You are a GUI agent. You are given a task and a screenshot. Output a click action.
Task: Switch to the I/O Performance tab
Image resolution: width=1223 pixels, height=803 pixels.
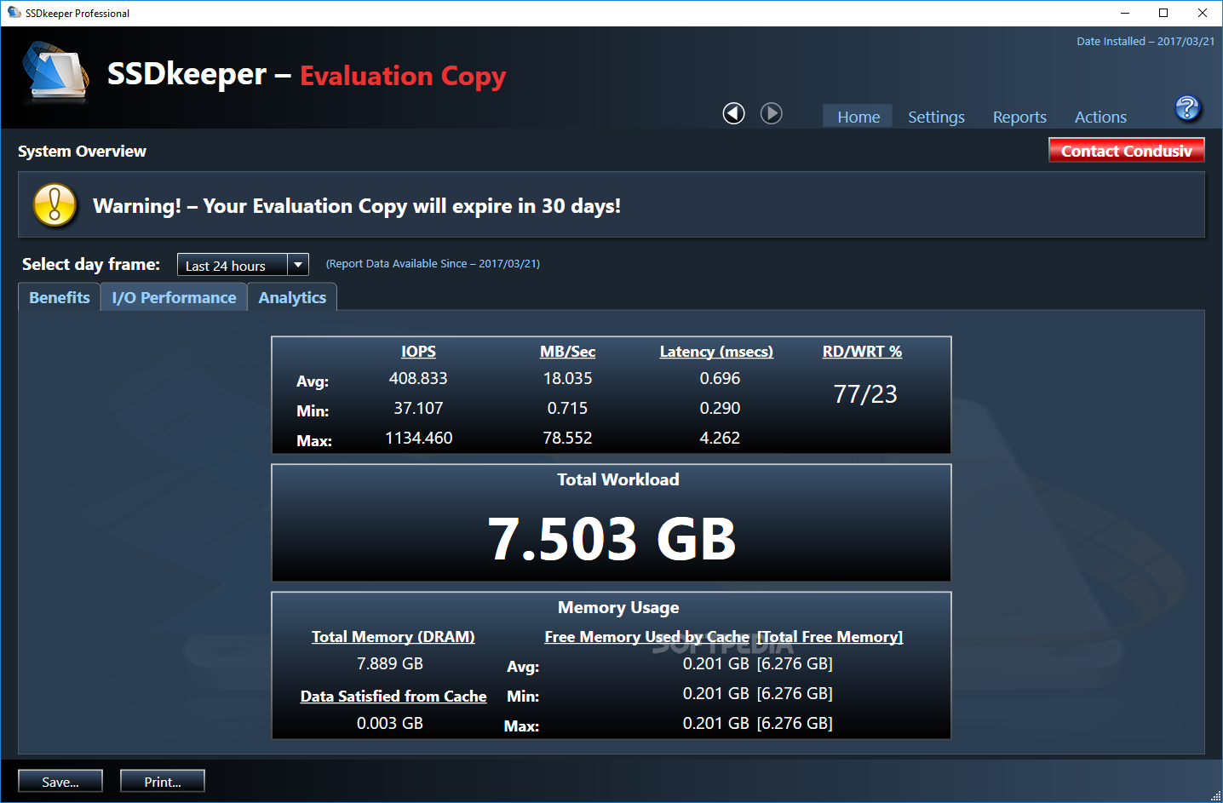[174, 297]
